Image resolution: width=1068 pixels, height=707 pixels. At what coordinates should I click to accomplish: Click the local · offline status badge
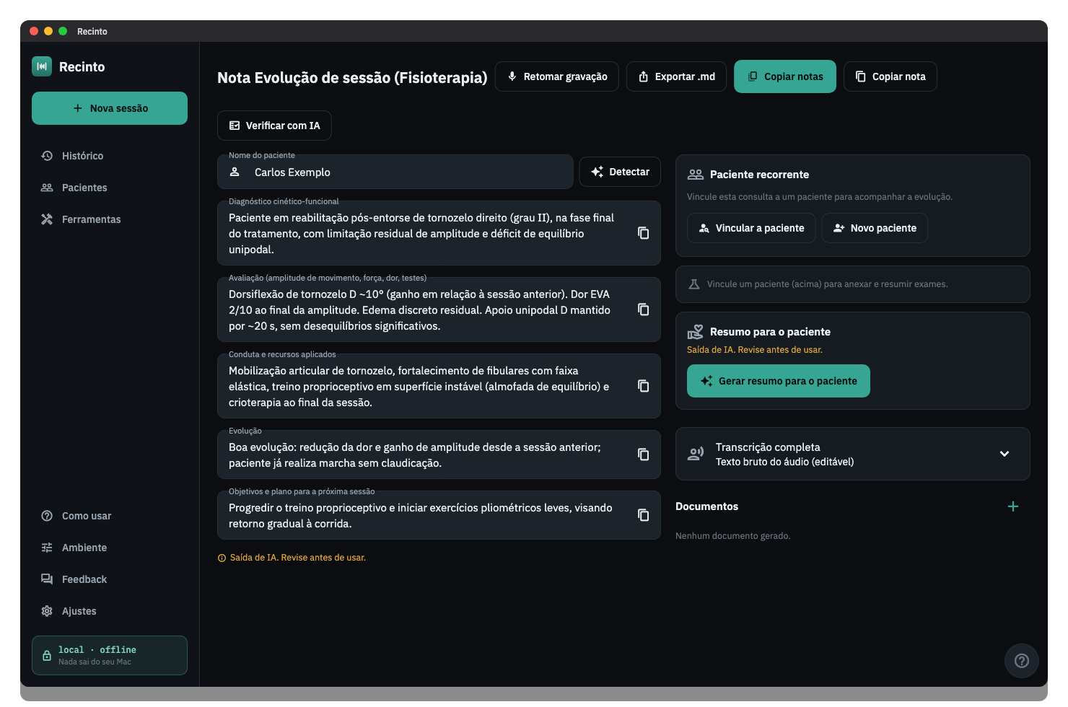[110, 655]
